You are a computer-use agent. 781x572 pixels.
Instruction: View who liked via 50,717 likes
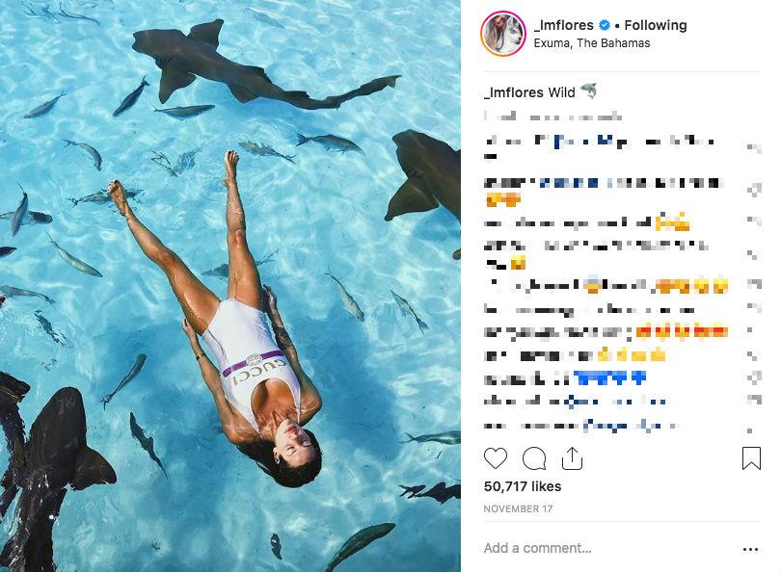click(x=522, y=488)
